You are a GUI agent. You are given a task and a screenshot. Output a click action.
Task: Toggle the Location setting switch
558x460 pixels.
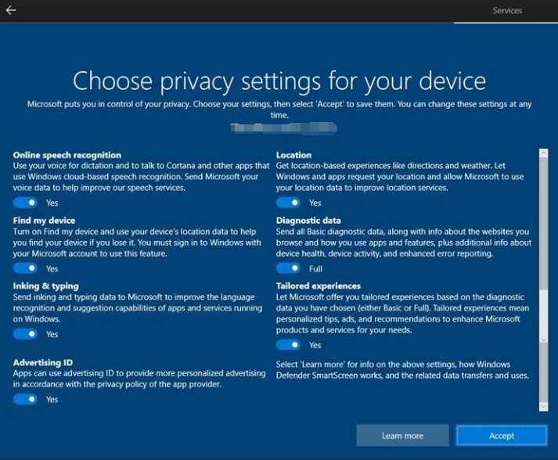tap(289, 203)
